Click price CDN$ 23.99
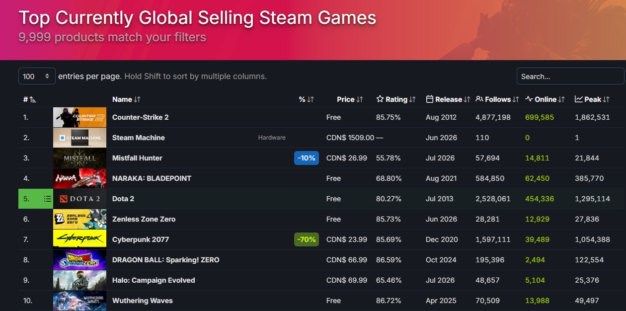Image resolution: width=626 pixels, height=311 pixels. pos(347,239)
